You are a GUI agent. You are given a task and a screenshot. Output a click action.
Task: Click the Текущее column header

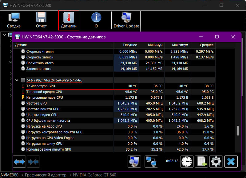126,45
